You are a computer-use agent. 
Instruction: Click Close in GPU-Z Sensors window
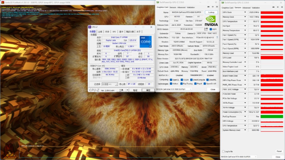(x=278, y=157)
